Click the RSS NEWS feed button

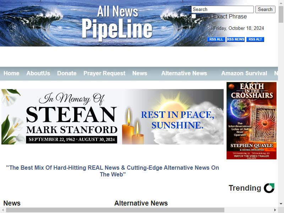[236, 39]
